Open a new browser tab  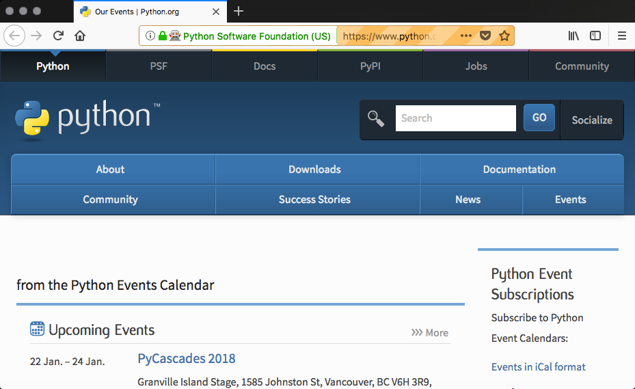(x=239, y=11)
